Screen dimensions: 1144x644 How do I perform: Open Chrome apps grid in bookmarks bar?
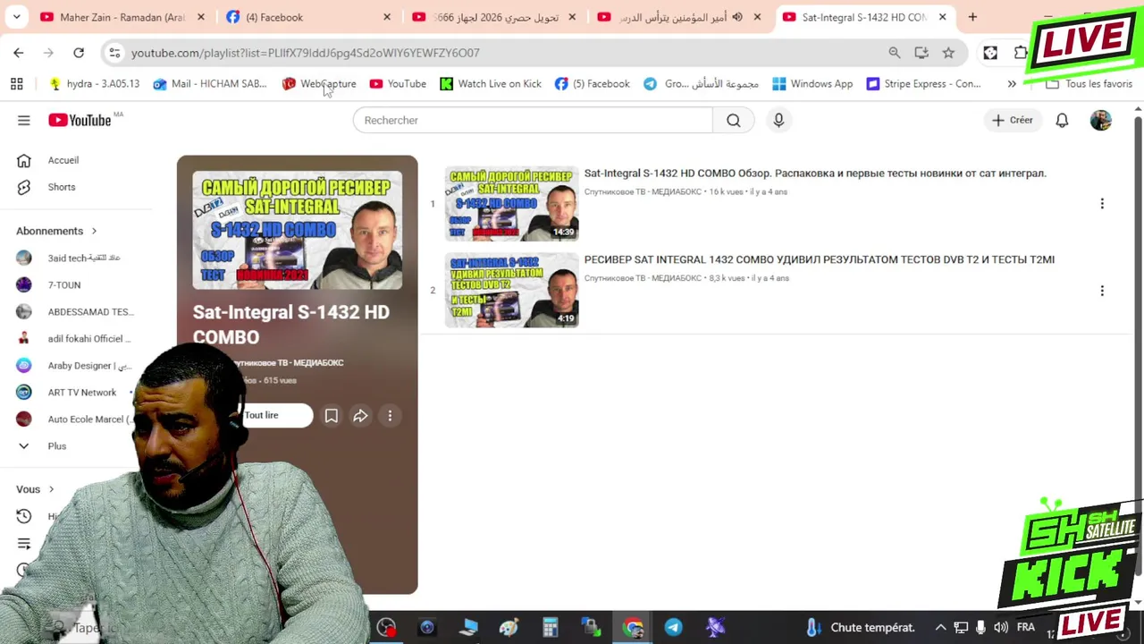tap(16, 84)
